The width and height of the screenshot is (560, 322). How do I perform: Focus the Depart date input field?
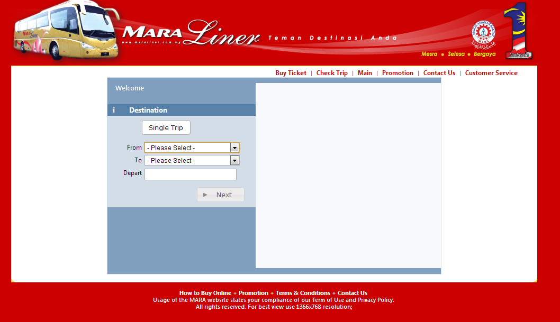(191, 174)
